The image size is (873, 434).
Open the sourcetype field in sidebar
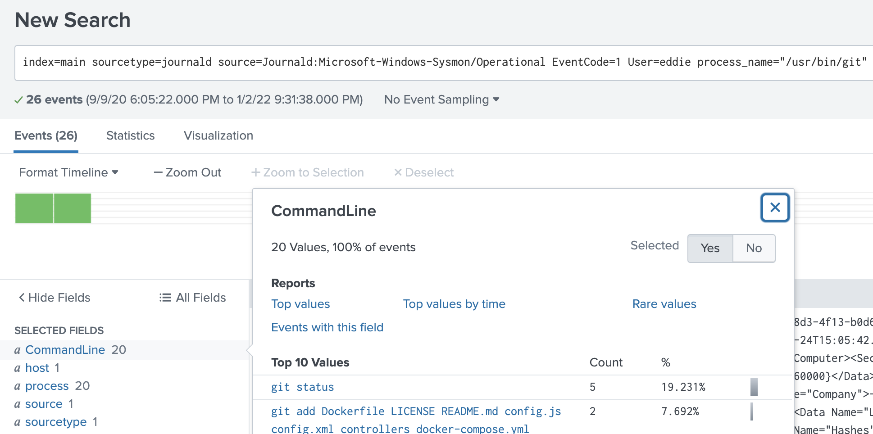pyautogui.click(x=56, y=422)
